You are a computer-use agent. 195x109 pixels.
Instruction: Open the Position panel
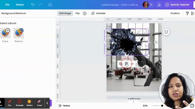tap(175, 13)
